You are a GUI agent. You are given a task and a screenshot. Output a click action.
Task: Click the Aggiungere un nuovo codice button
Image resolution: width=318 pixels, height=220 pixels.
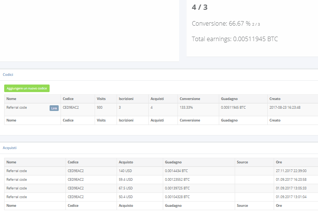pyautogui.click(x=26, y=88)
